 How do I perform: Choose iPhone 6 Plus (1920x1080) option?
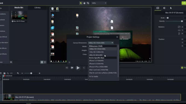tap(103, 67)
